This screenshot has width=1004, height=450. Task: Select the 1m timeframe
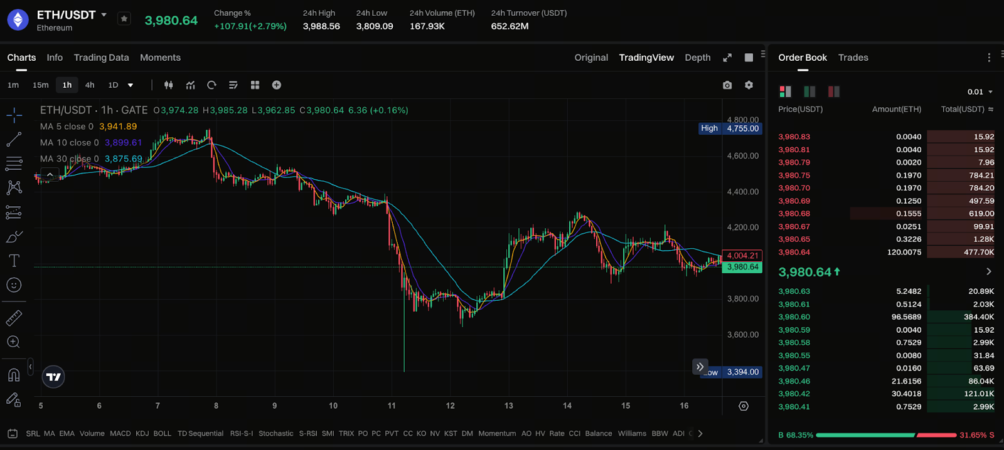(13, 85)
